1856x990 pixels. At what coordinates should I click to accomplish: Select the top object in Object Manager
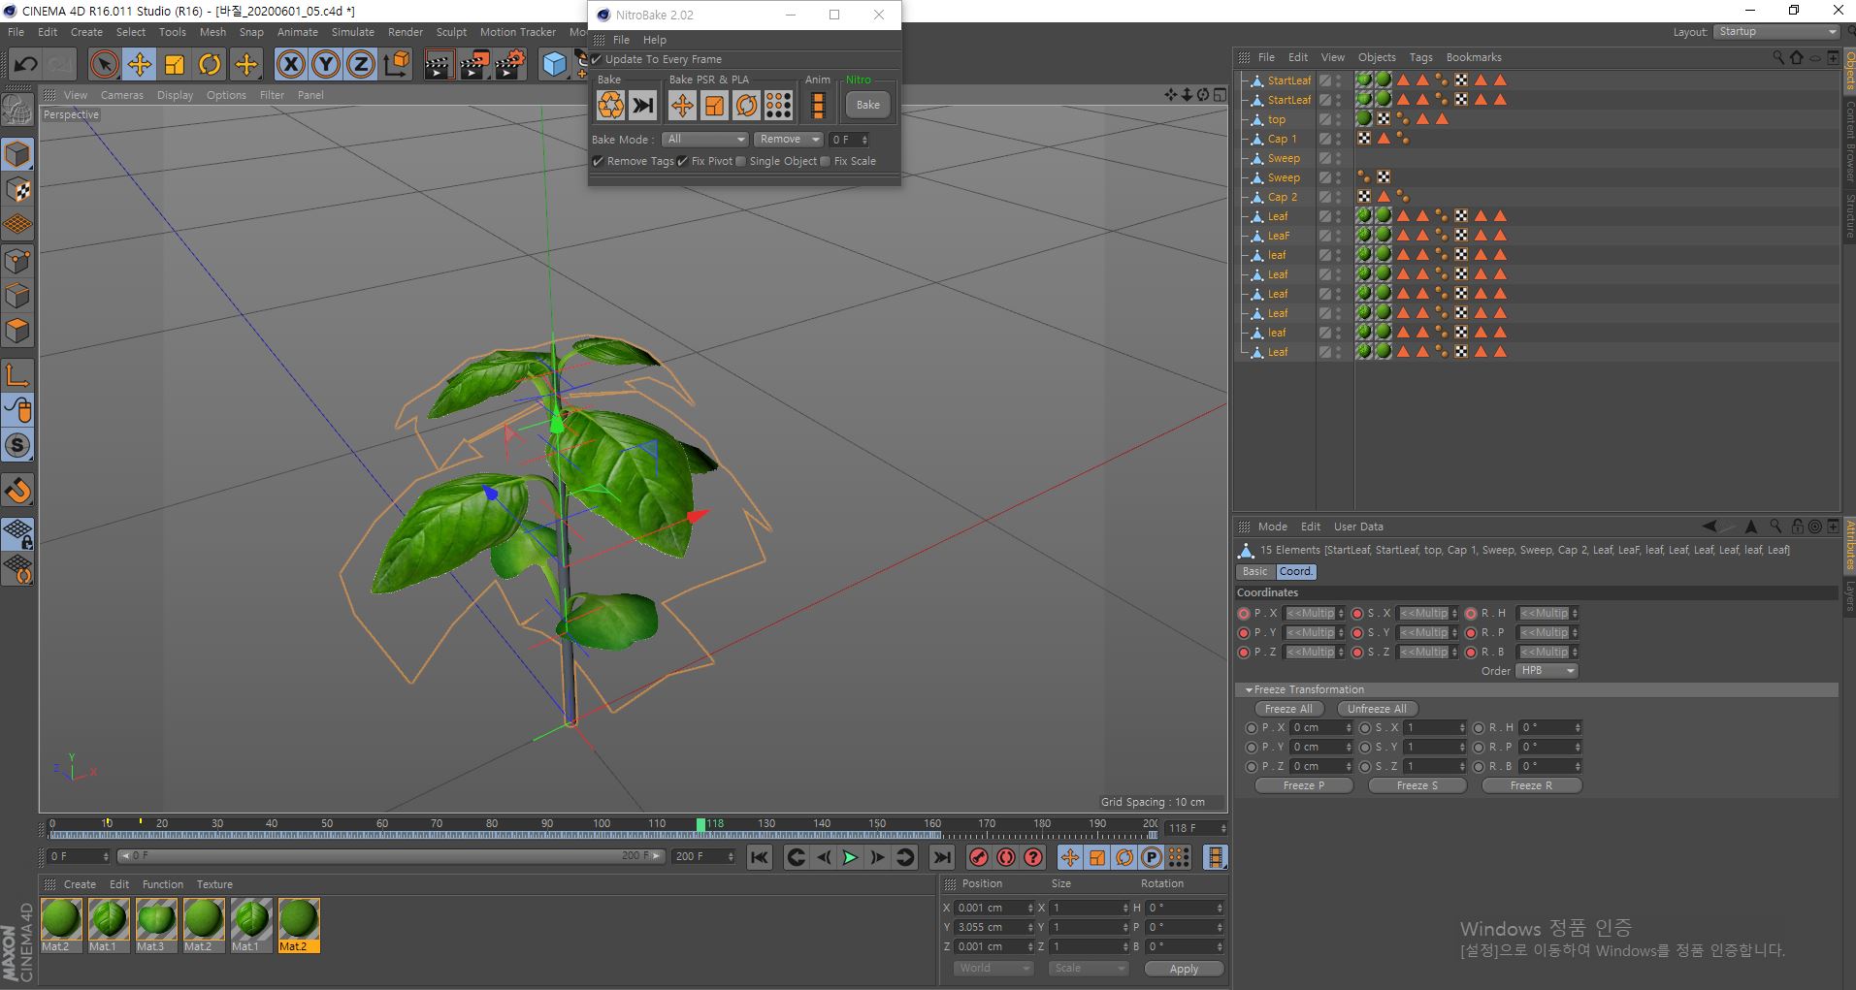click(1276, 119)
